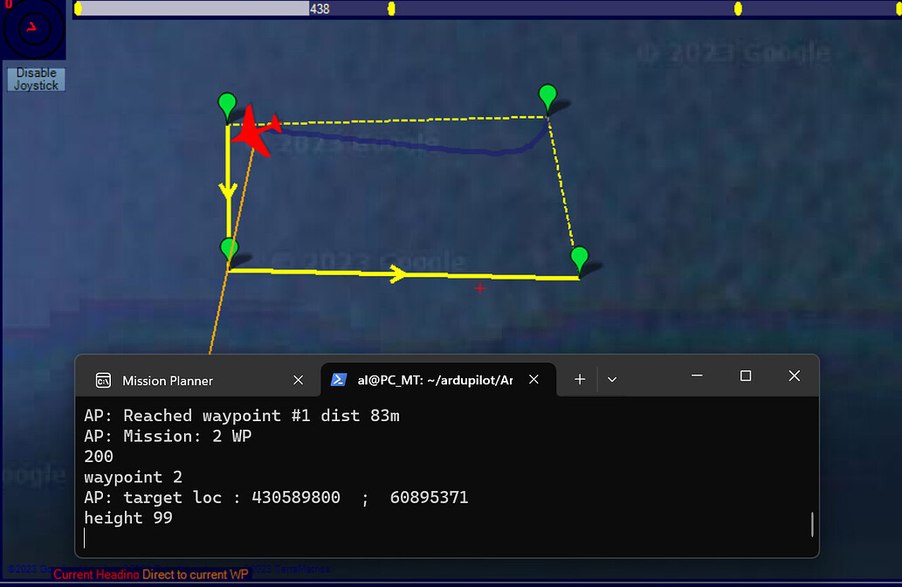The image size is (902, 587).
Task: Close the al@PC_MT terminal tab
Action: 534,379
